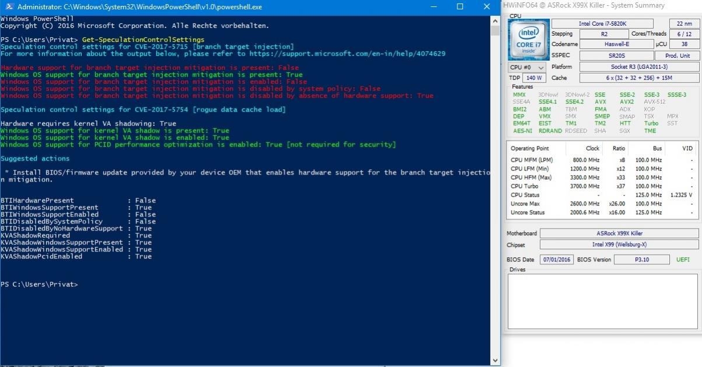Click the last PS C:\Users\Privat> prompt
Viewport: 702px width, 367px height.
coord(39,285)
